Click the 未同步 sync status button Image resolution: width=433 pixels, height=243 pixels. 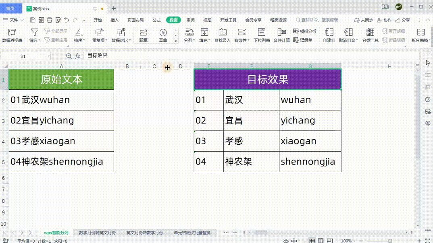coord(363,20)
